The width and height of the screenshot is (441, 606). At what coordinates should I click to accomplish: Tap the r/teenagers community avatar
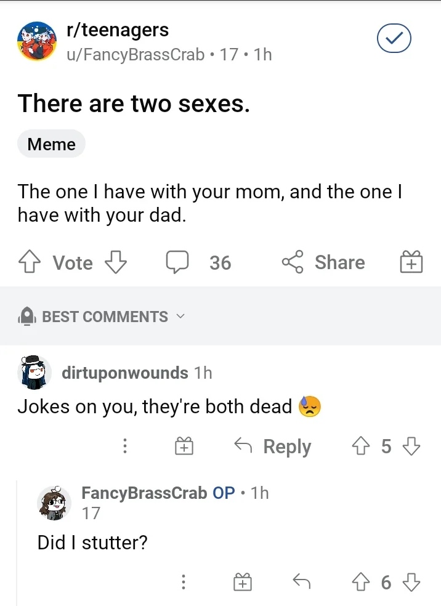pyautogui.click(x=35, y=41)
